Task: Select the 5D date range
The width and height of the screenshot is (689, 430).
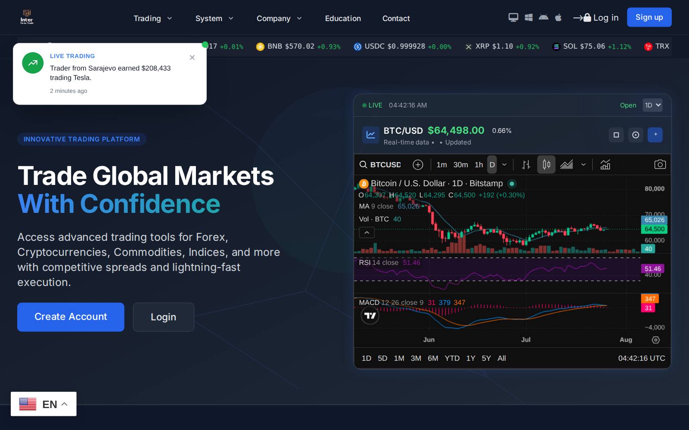Action: [x=382, y=358]
